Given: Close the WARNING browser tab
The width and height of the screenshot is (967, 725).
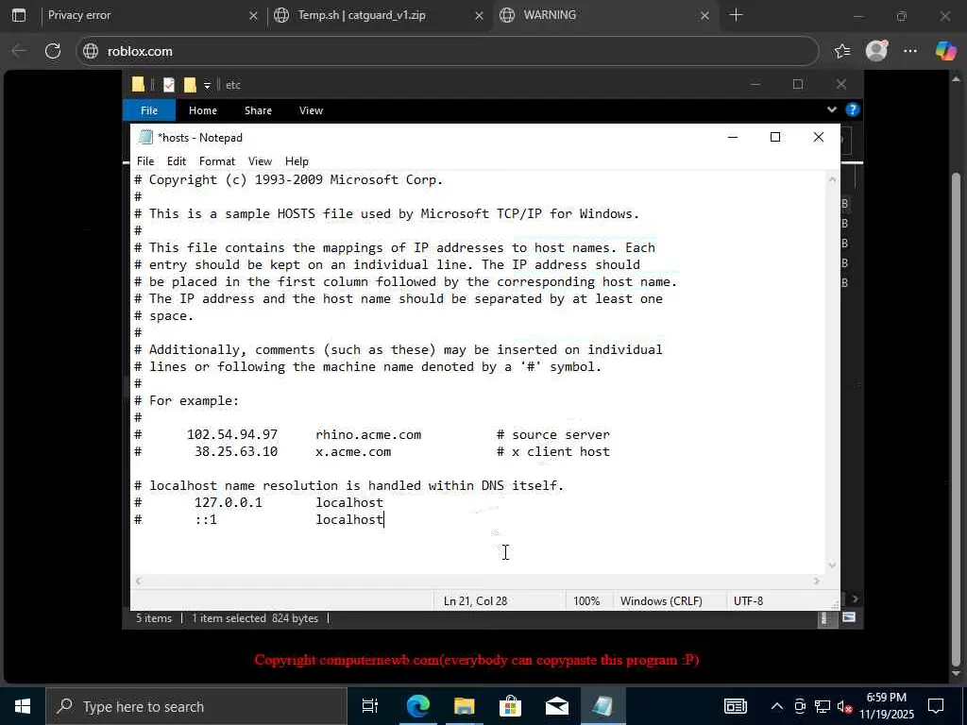Looking at the screenshot, I should [704, 16].
